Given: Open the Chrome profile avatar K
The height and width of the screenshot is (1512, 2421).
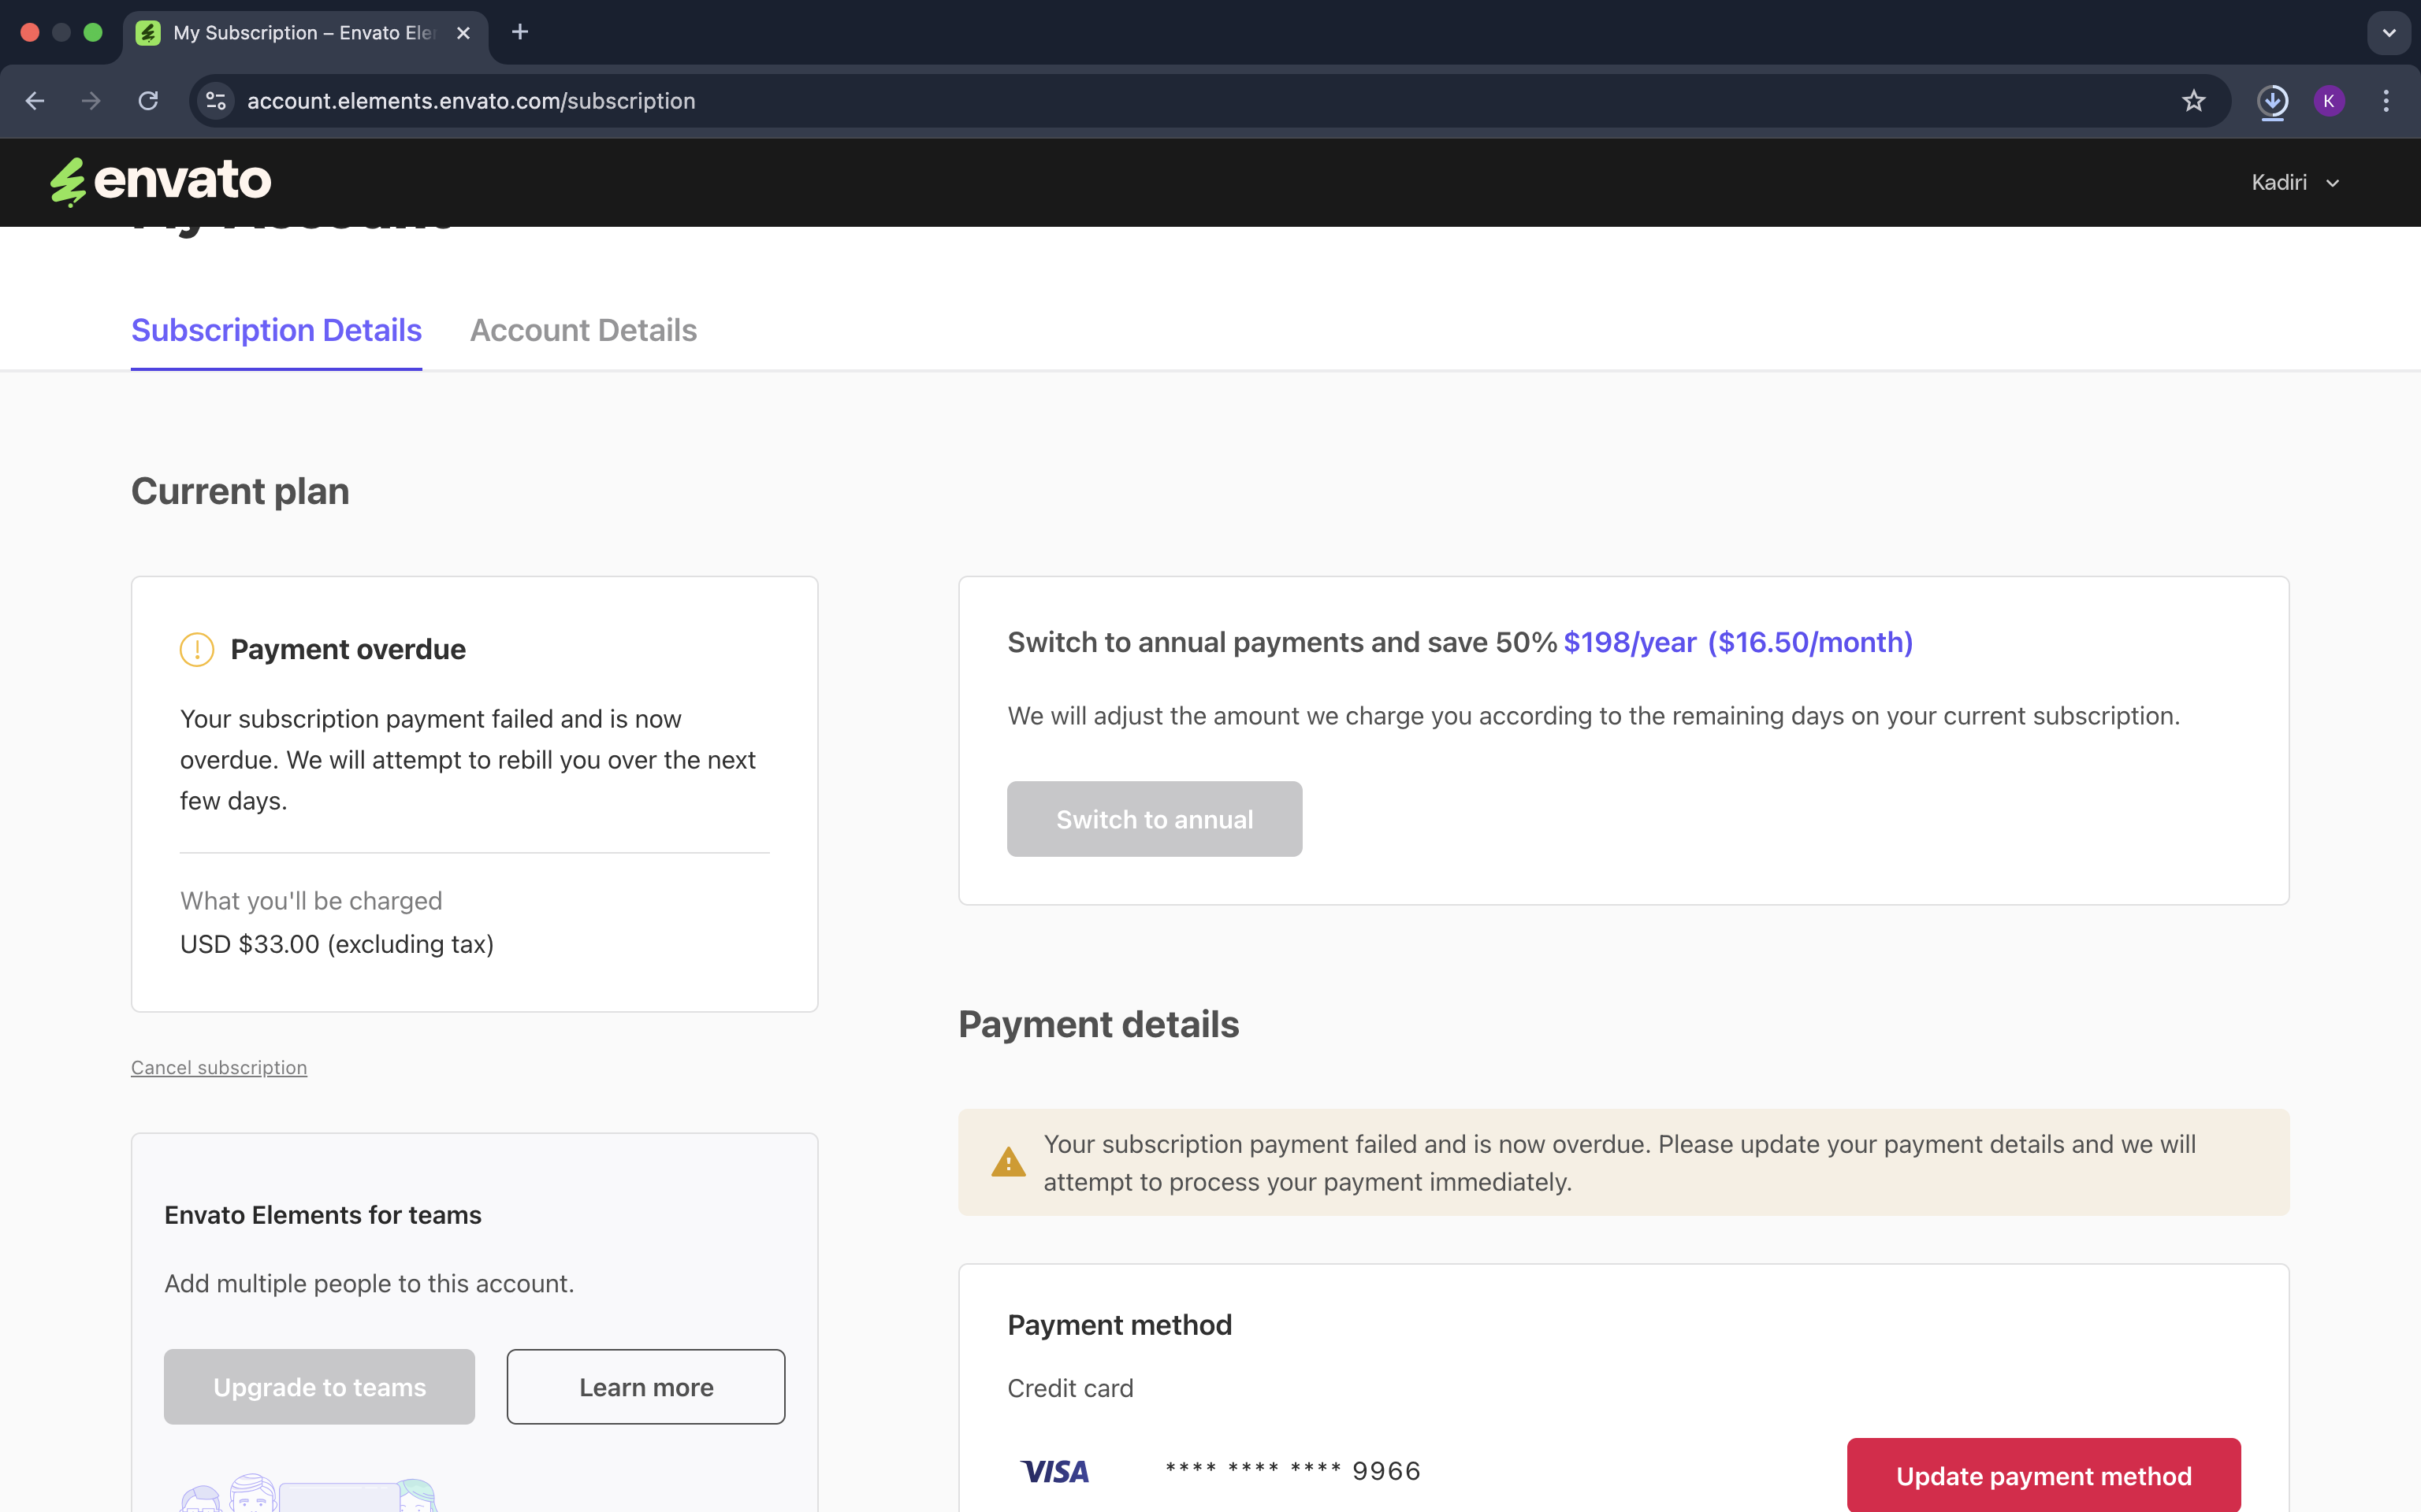Looking at the screenshot, I should [2328, 101].
